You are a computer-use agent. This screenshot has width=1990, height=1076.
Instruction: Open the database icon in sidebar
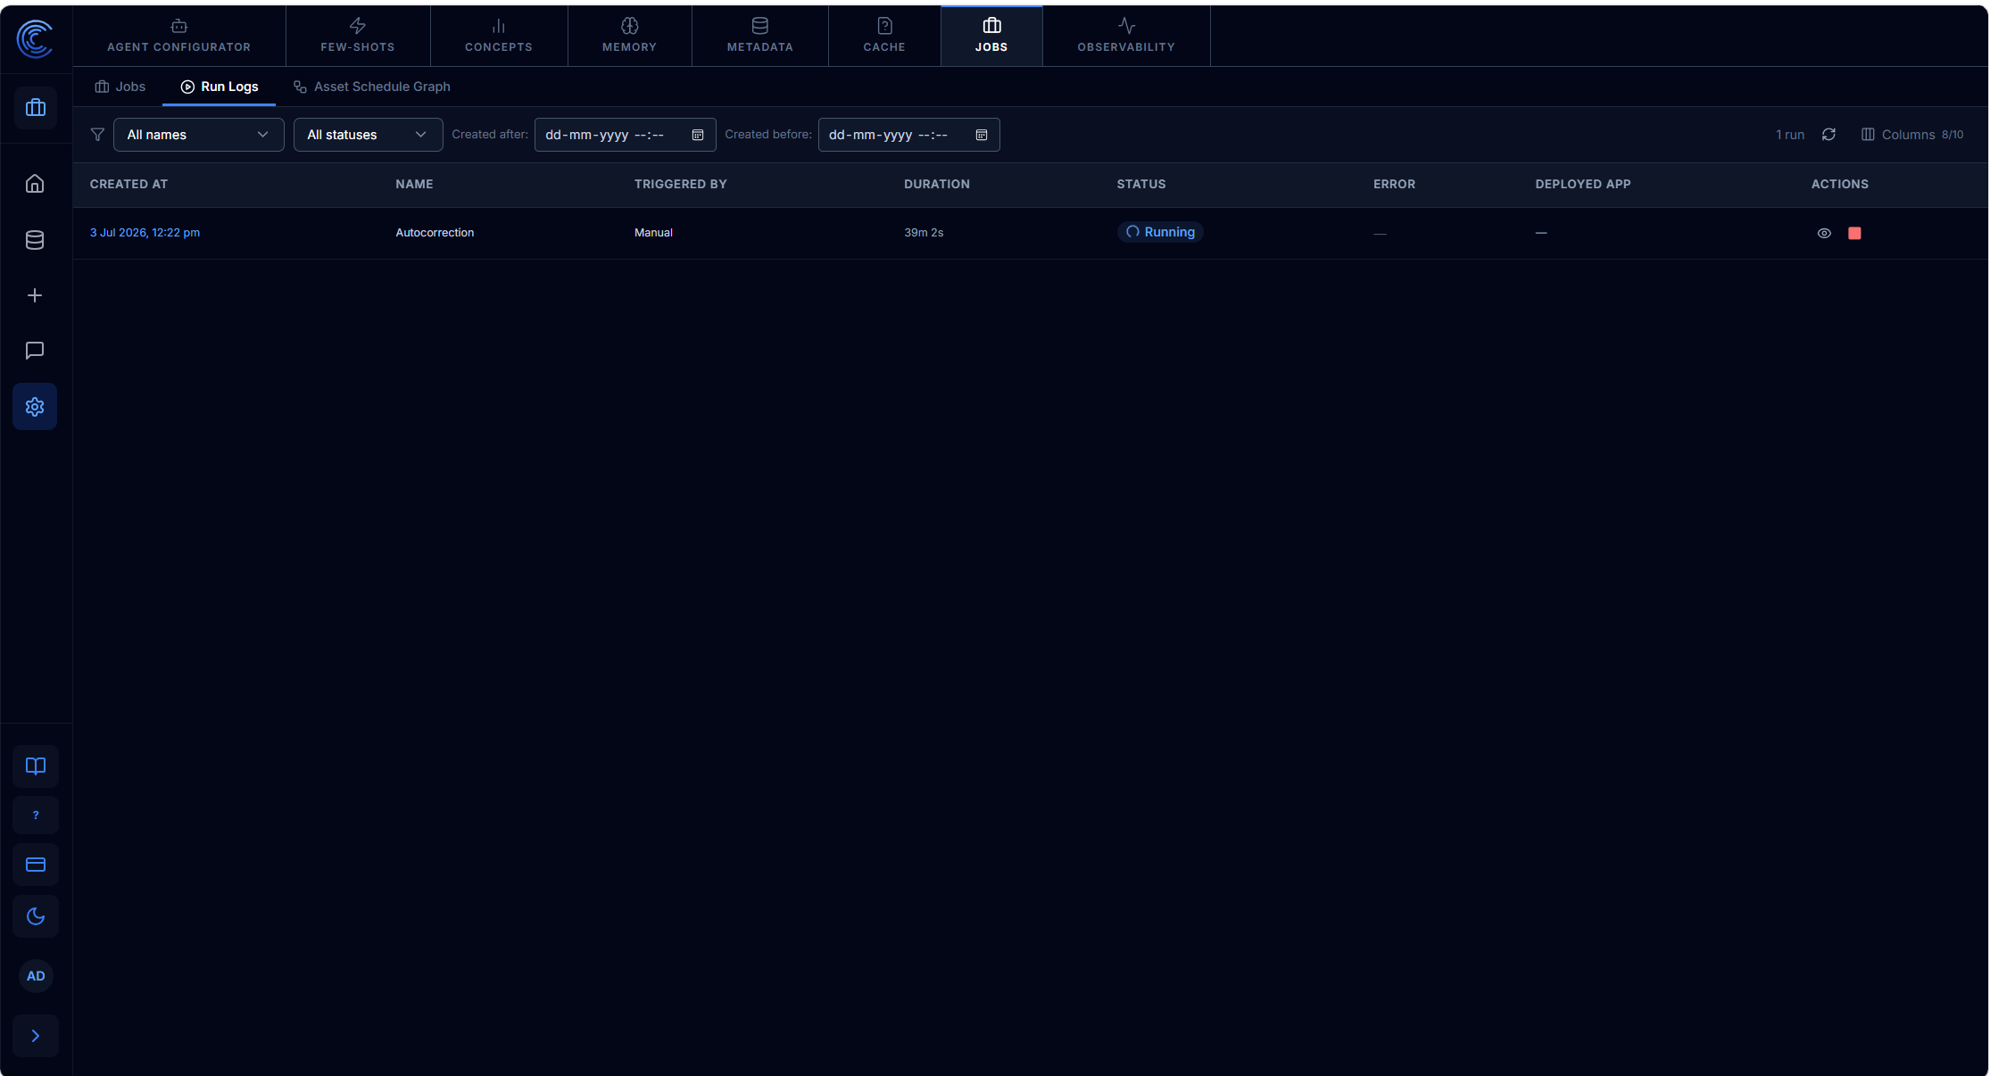(35, 240)
